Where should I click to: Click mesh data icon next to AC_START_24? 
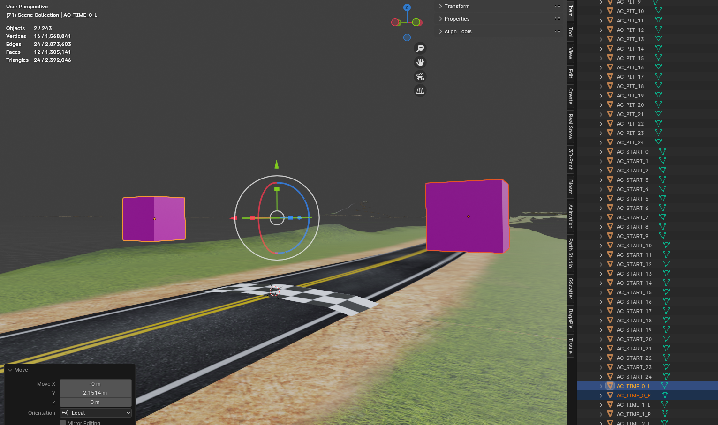click(666, 376)
